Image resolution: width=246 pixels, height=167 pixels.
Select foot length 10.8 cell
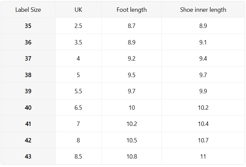[x=132, y=156]
